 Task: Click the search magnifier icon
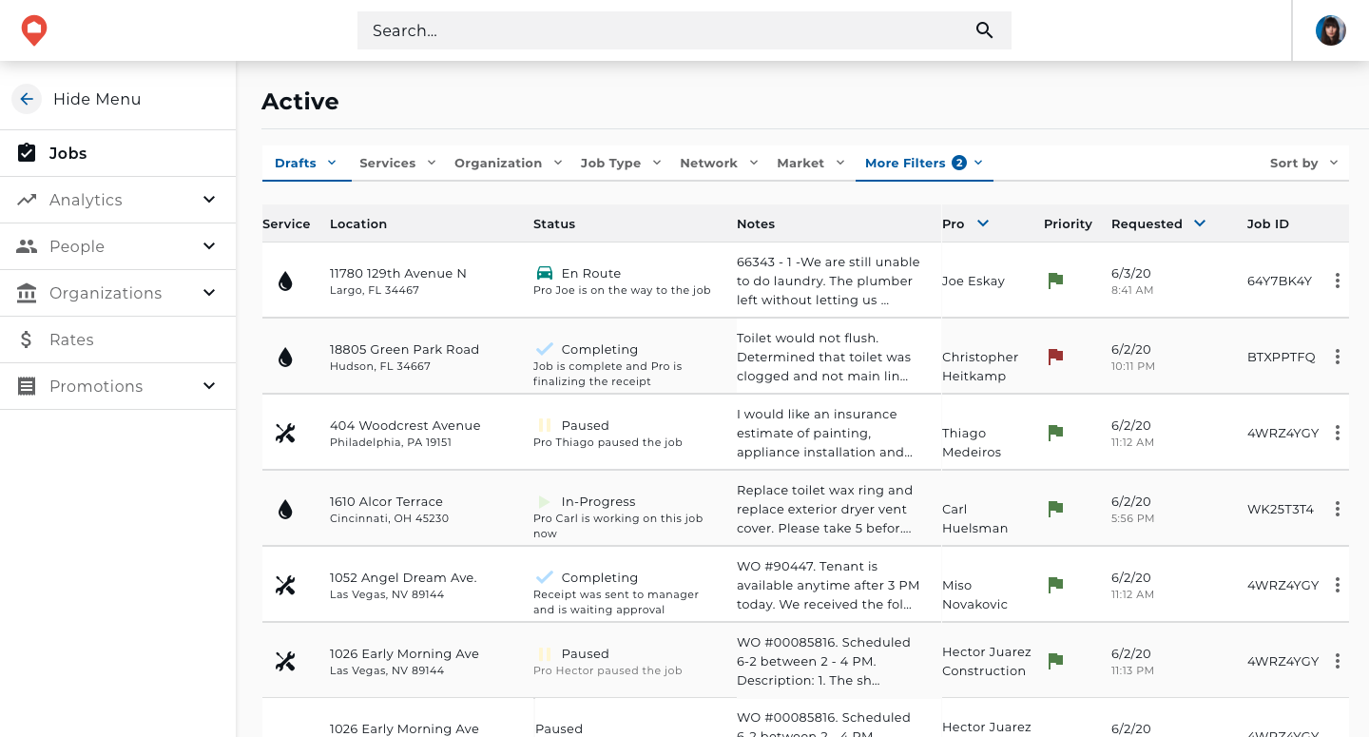coord(984,30)
